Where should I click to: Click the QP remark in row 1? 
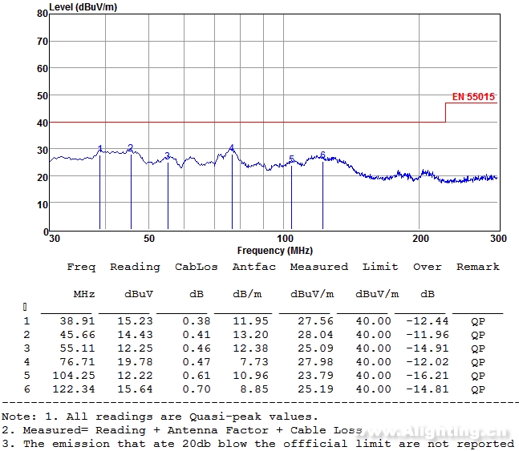click(478, 321)
